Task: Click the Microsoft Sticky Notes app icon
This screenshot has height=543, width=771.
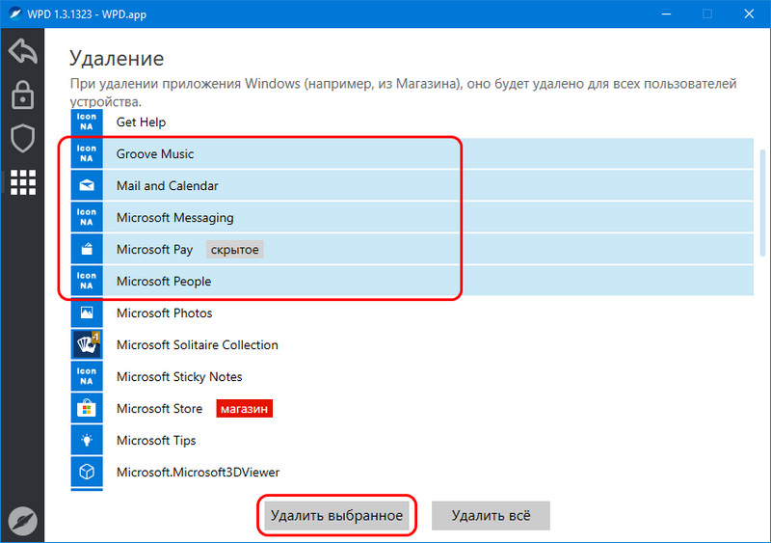Action: pos(87,376)
